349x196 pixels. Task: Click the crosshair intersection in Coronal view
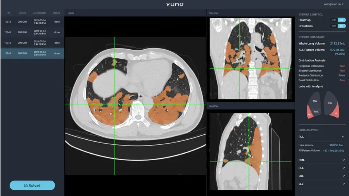click(x=239, y=69)
